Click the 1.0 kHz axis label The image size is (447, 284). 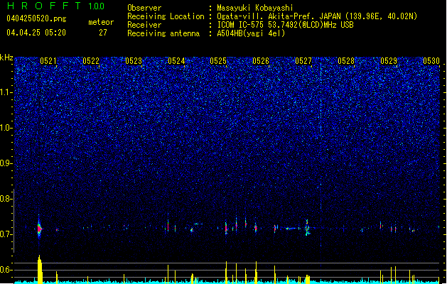(x=6, y=128)
